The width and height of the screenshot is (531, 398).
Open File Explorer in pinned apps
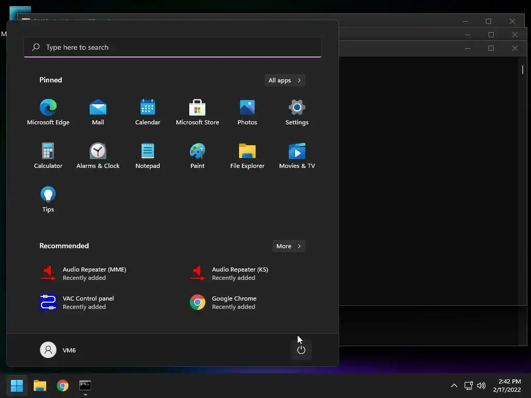click(247, 155)
